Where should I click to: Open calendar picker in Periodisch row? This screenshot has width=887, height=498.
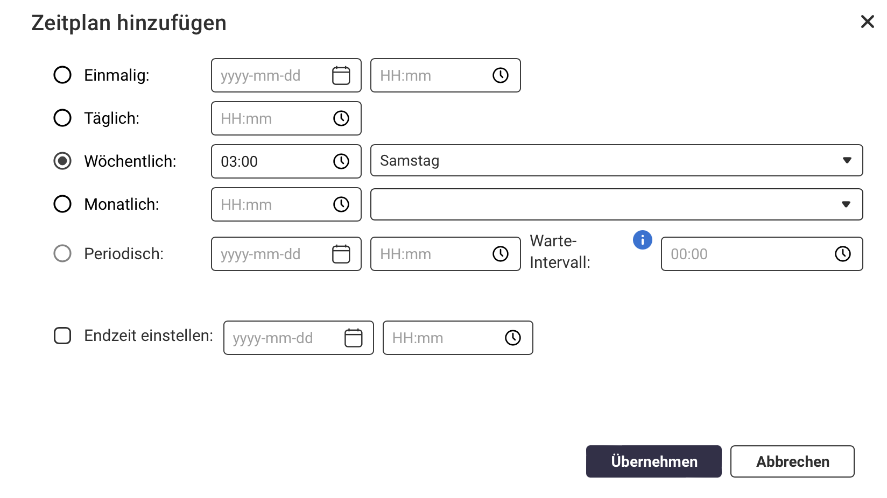tap(341, 254)
